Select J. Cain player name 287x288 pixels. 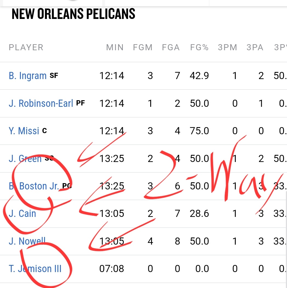[x=22, y=214]
